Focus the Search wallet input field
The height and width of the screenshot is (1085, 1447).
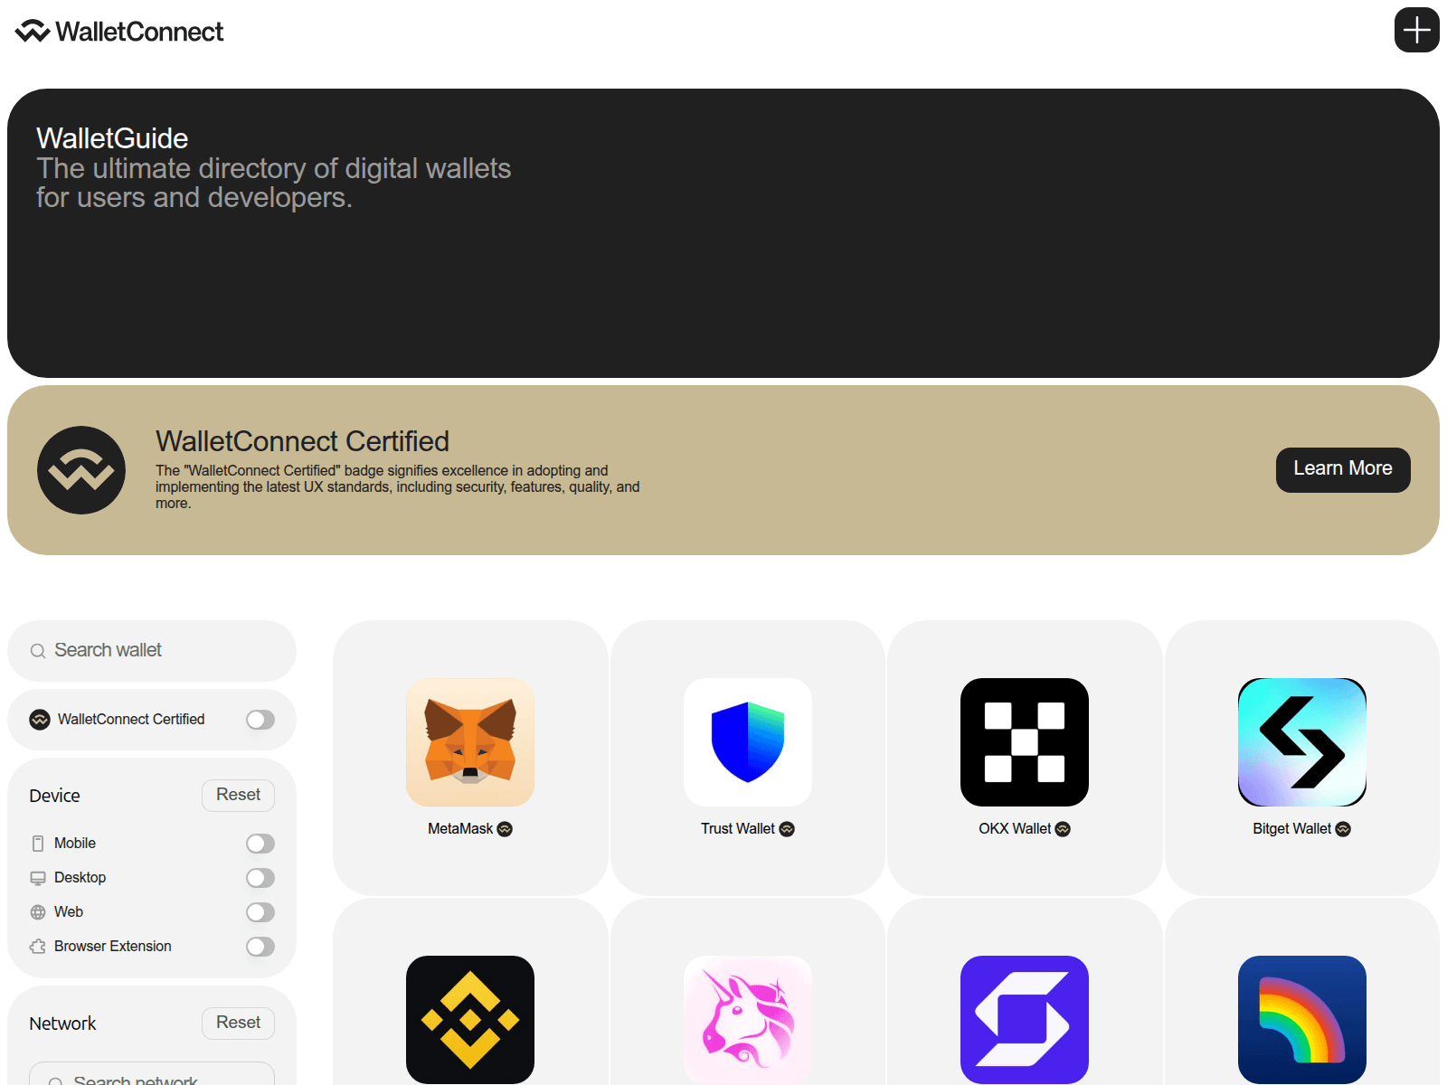152,651
